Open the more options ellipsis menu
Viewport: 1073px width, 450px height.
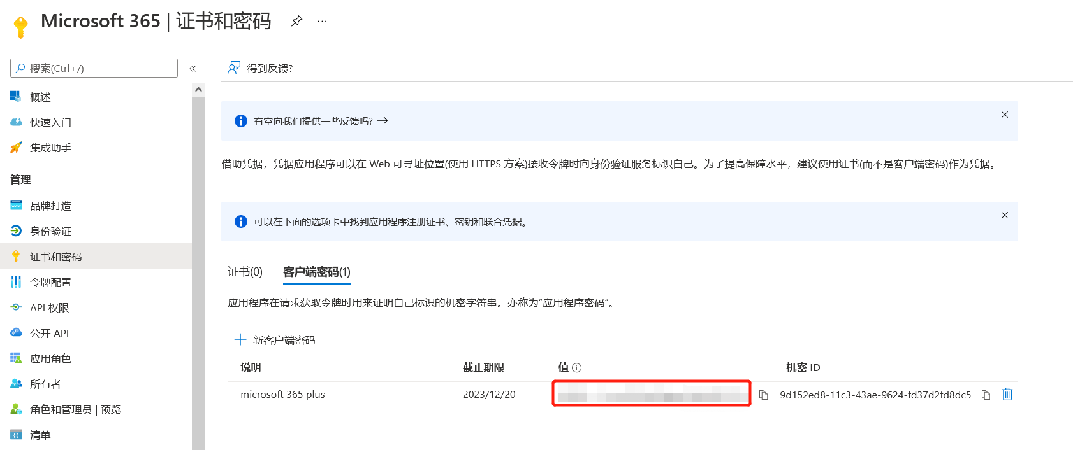pos(323,21)
